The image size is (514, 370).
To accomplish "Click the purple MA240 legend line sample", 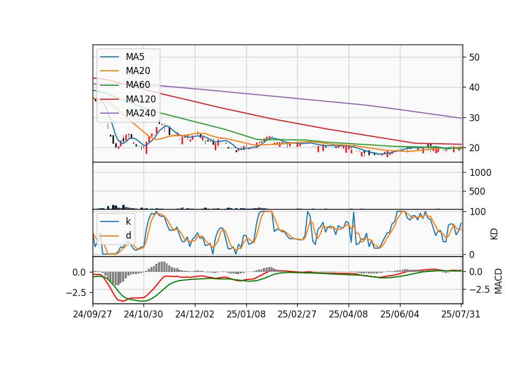I will point(109,114).
